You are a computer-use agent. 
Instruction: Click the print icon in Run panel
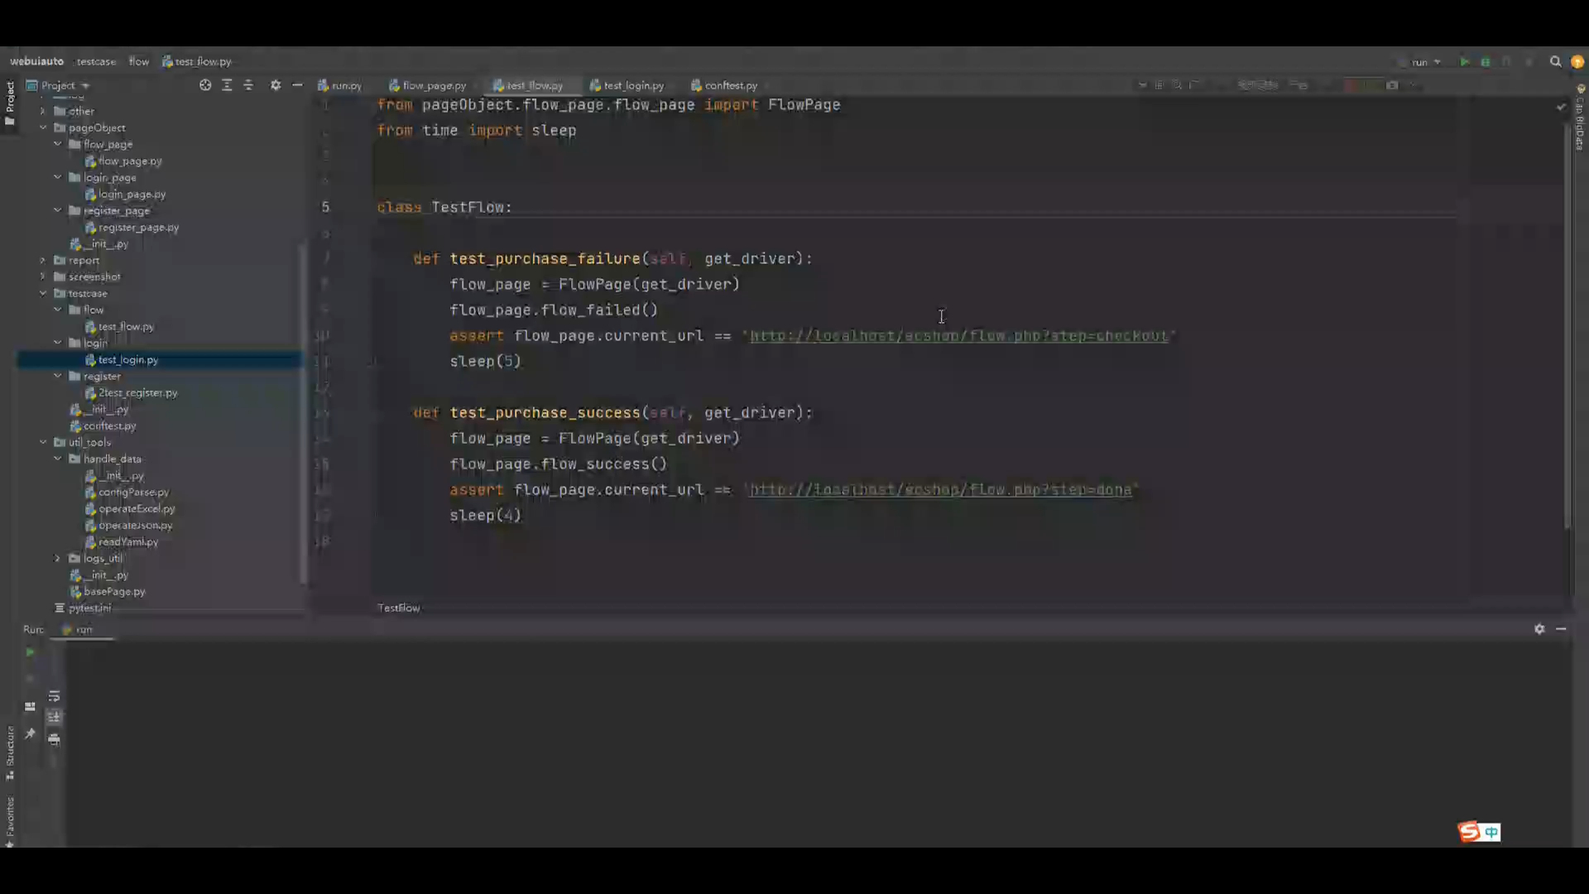54,739
